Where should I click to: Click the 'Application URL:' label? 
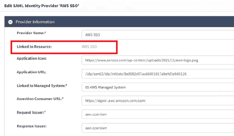pos(31,72)
